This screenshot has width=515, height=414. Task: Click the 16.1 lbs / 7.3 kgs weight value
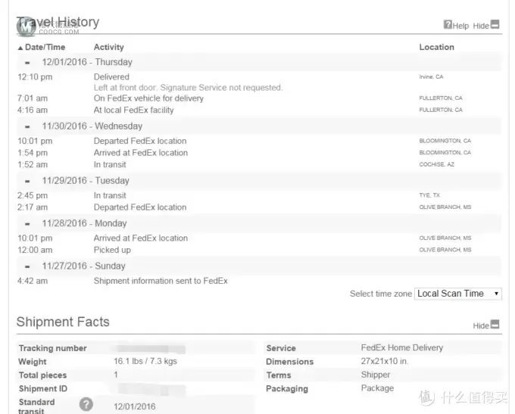(x=145, y=362)
